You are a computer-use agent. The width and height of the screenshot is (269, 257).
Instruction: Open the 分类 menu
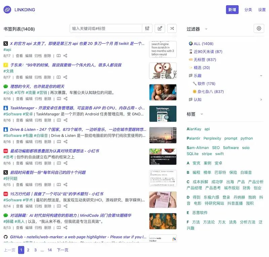coord(248,10)
